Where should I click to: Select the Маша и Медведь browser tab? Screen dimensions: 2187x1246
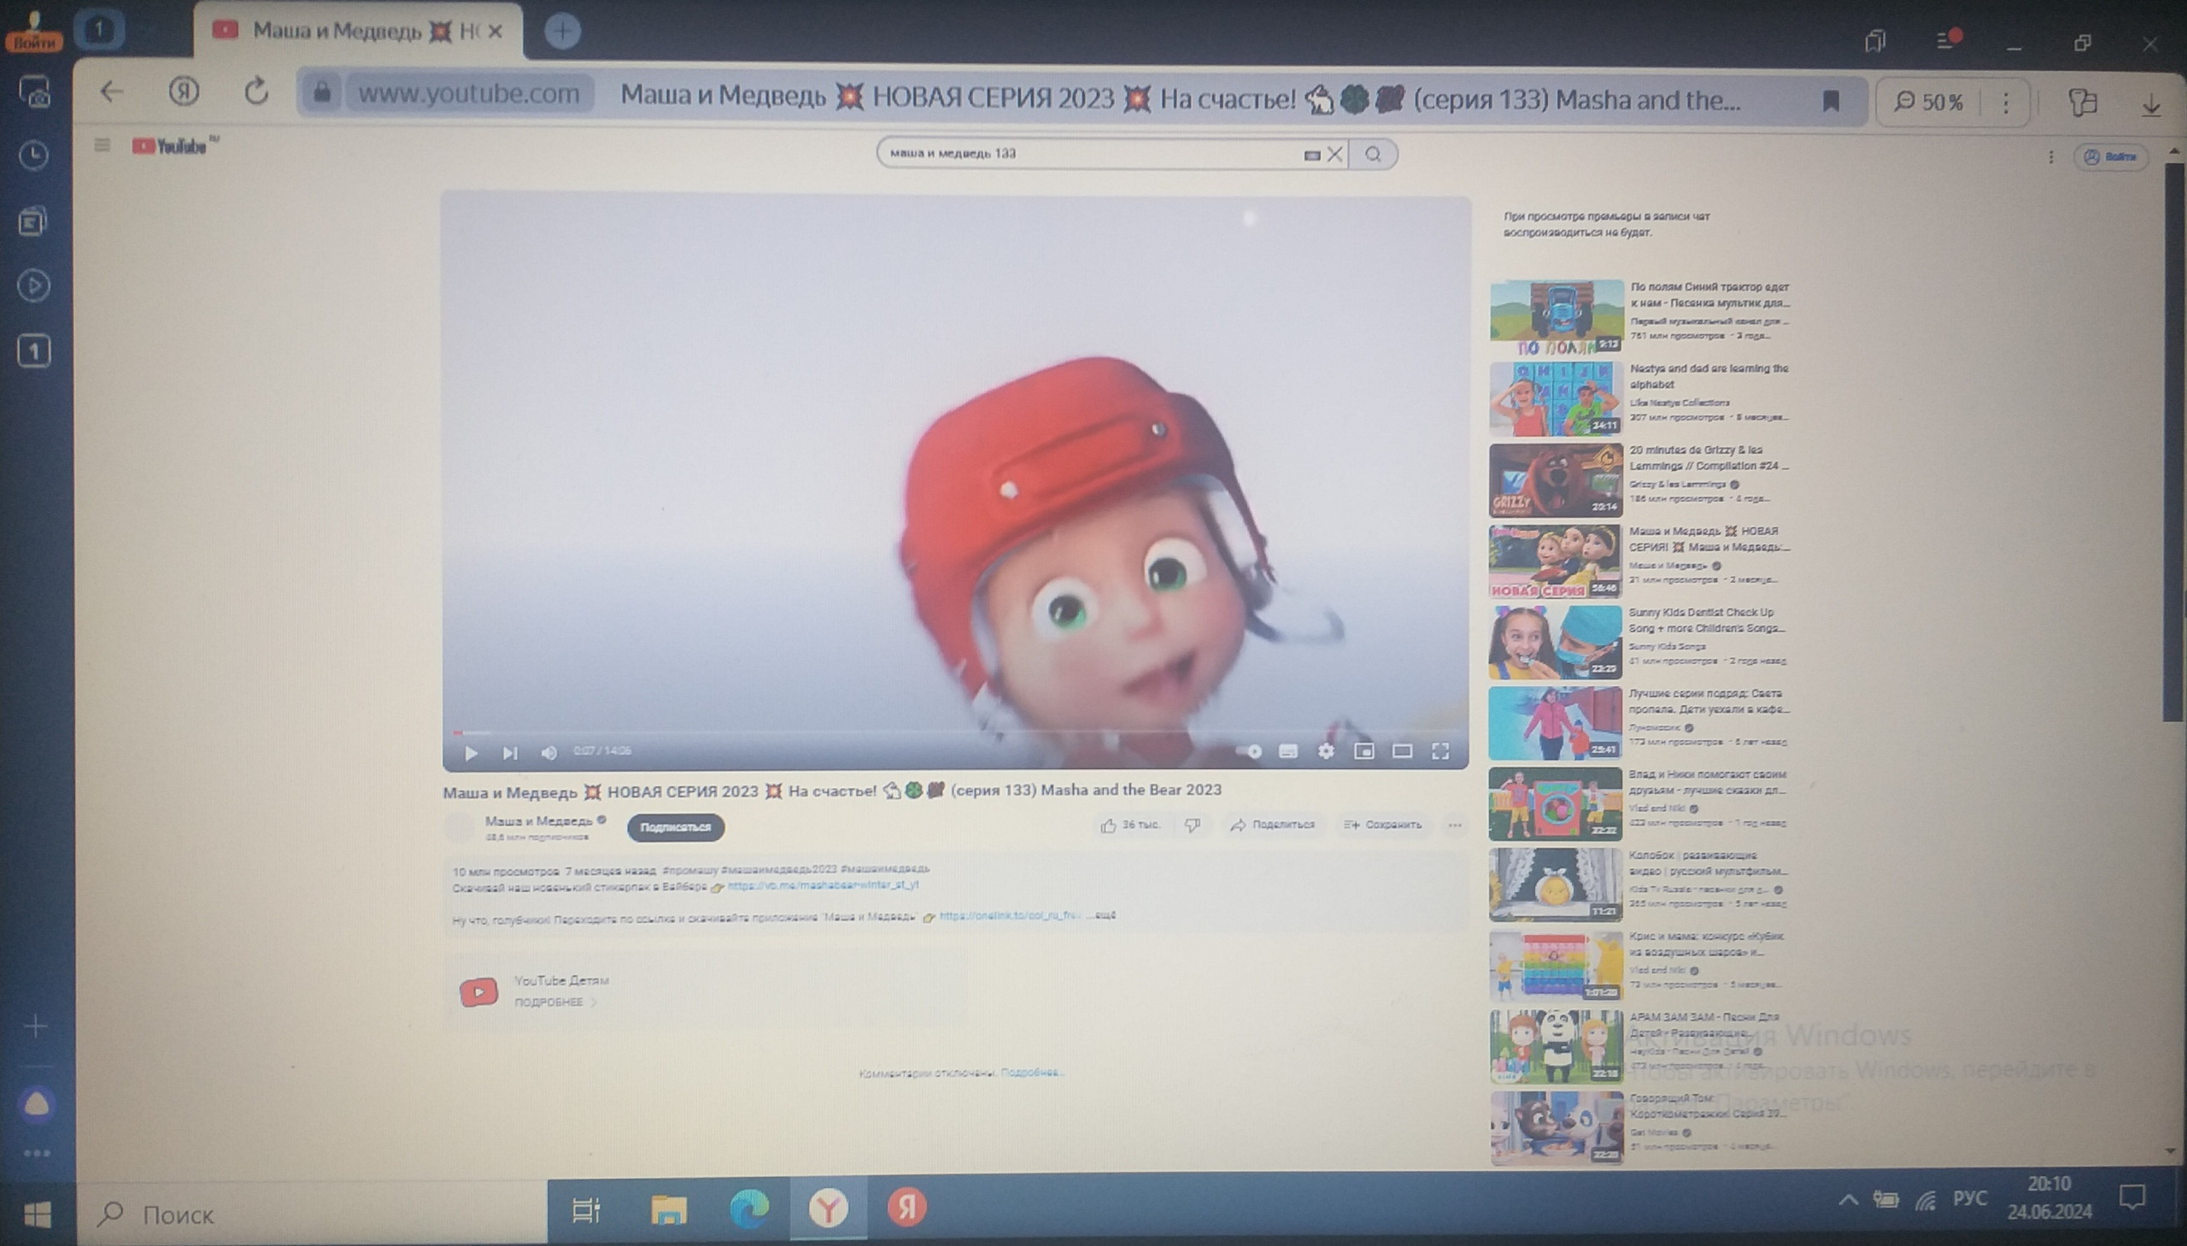(357, 32)
